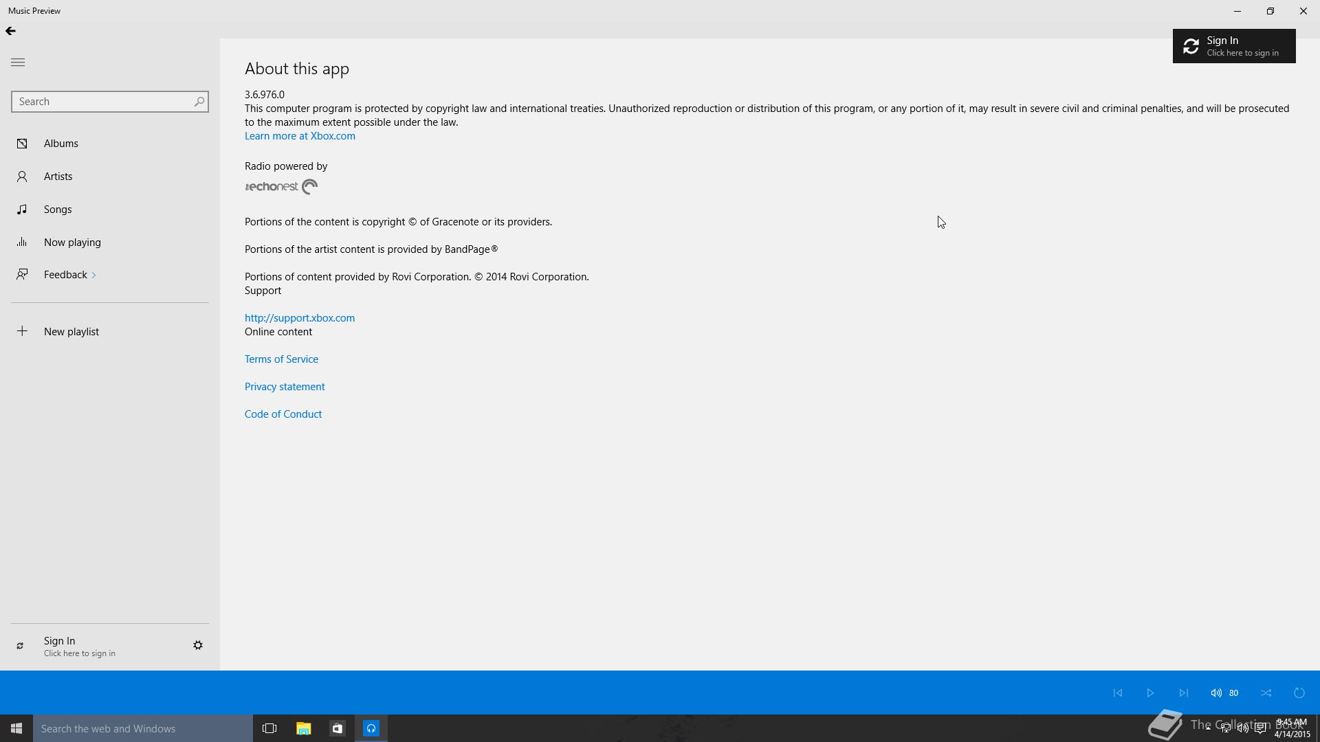Viewport: 1320px width, 742px height.
Task: Focus the Search input field
Action: click(110, 102)
